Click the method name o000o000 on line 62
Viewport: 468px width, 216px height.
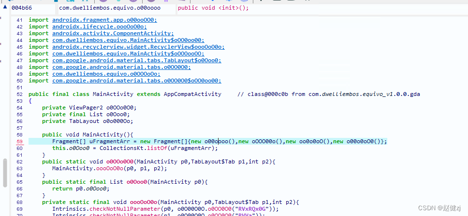pyautogui.click(x=120, y=162)
